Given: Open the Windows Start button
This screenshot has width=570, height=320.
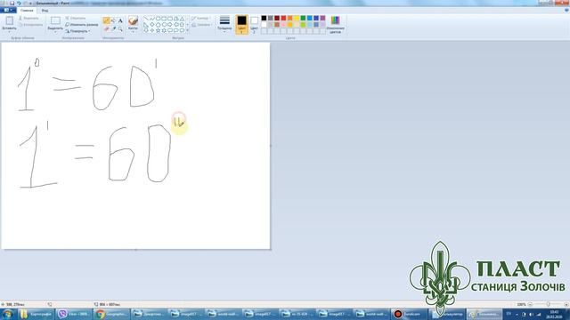Looking at the screenshot, I should tap(7, 314).
